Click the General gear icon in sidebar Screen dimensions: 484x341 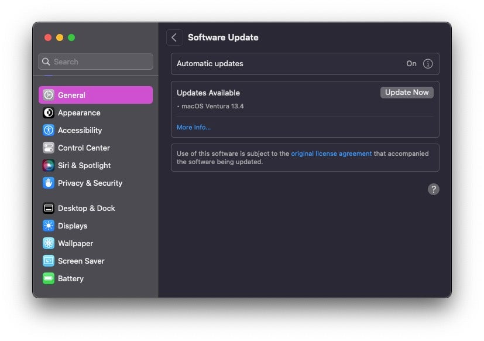pyautogui.click(x=49, y=95)
